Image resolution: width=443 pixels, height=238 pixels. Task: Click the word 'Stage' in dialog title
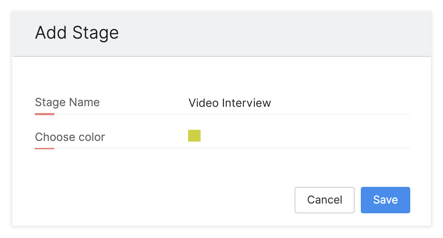tap(95, 33)
